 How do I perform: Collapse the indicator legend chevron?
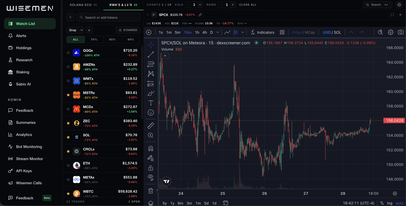coord(165,56)
